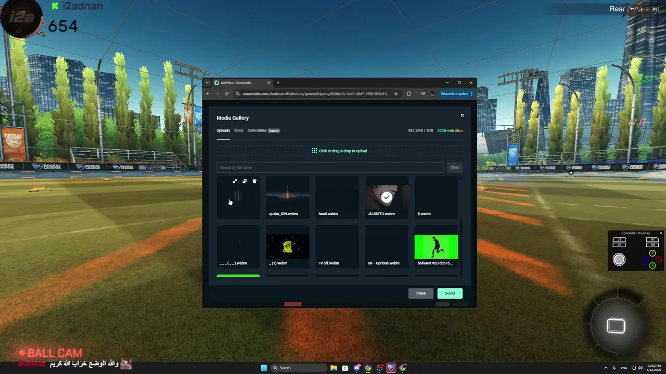Viewport: 666px width, 374px height.
Task: Open the tab search dropdown arrow
Action: click(207, 83)
